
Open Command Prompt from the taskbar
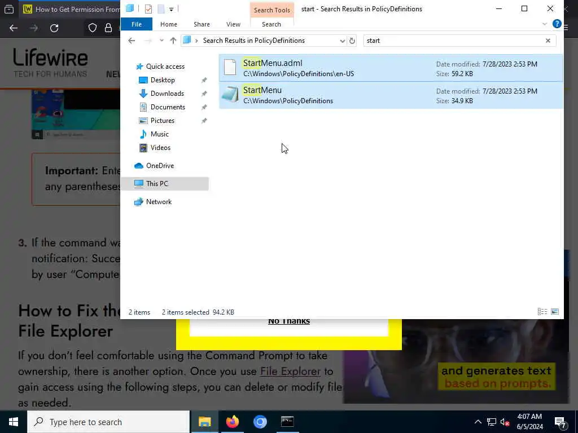coord(287,422)
